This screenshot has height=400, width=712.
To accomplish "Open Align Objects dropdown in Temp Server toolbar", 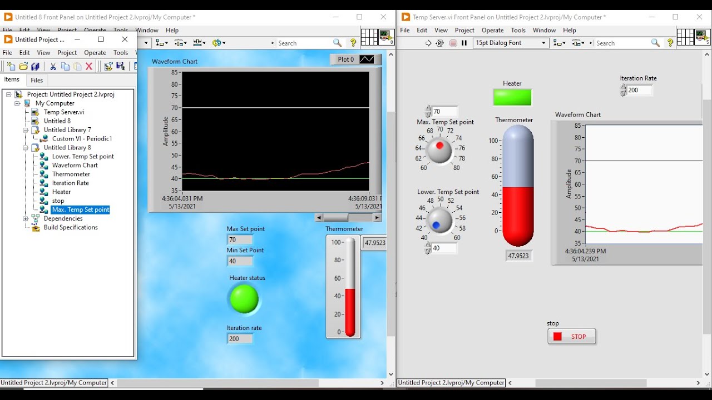I will [560, 43].
